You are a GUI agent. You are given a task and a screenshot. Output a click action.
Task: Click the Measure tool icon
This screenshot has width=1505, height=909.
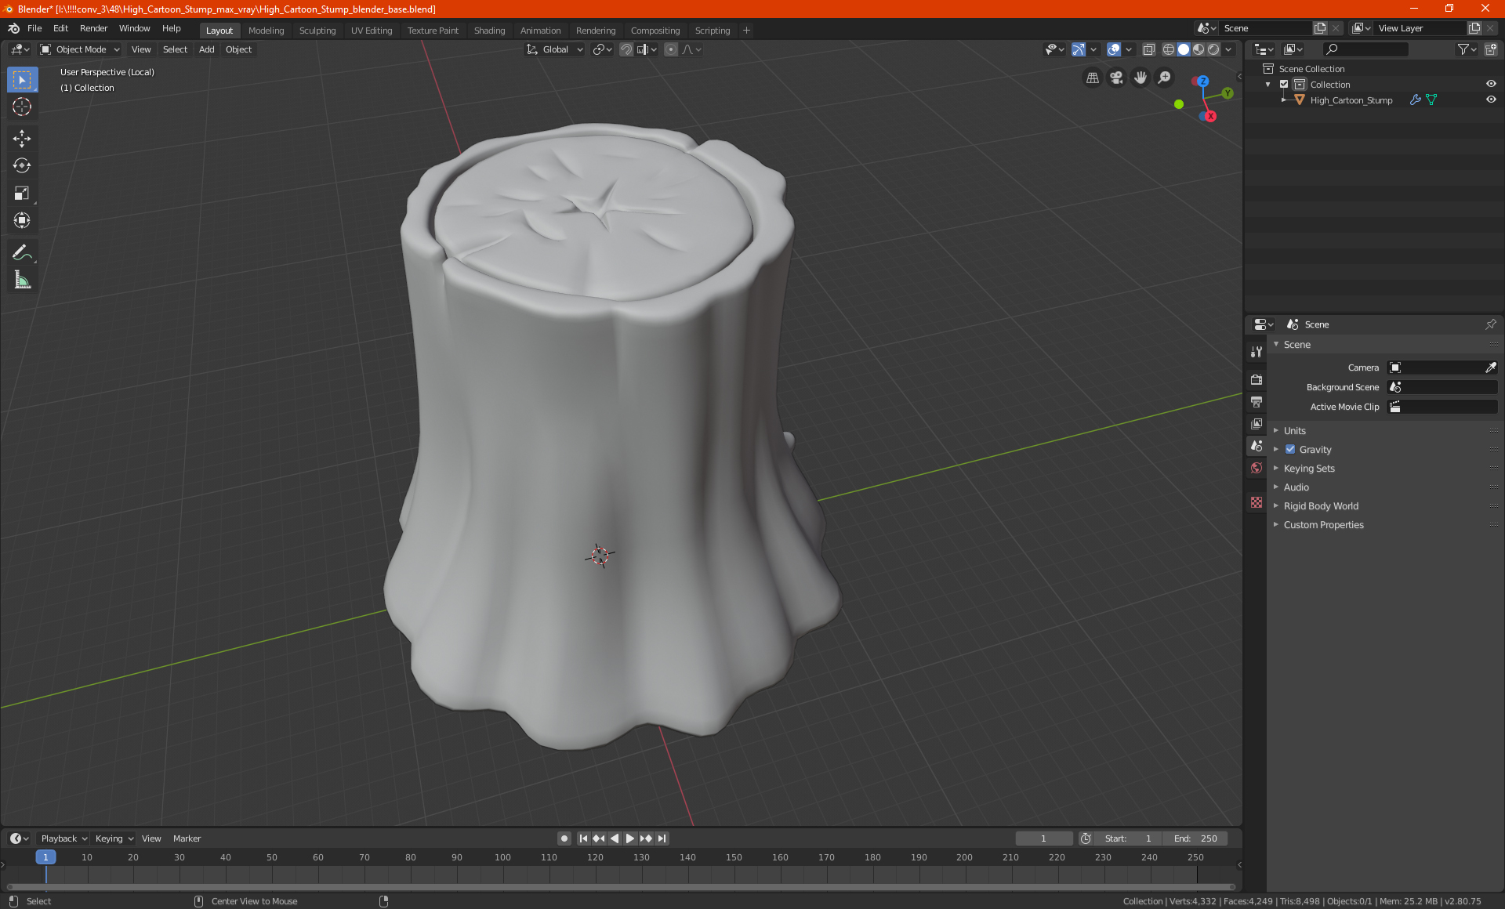[21, 281]
